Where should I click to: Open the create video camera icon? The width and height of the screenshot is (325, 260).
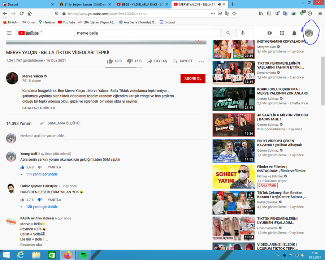click(270, 33)
